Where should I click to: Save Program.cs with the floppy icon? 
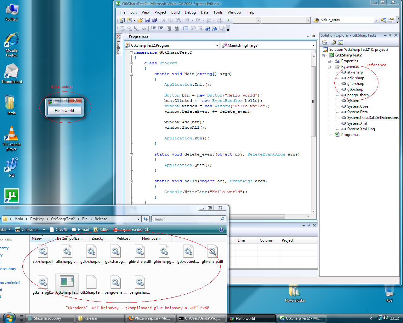click(x=147, y=20)
